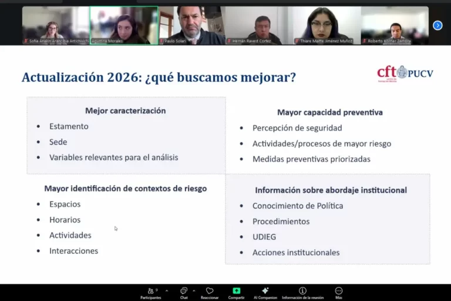Open the Chat icon
451x301 pixels.
[x=183, y=290]
